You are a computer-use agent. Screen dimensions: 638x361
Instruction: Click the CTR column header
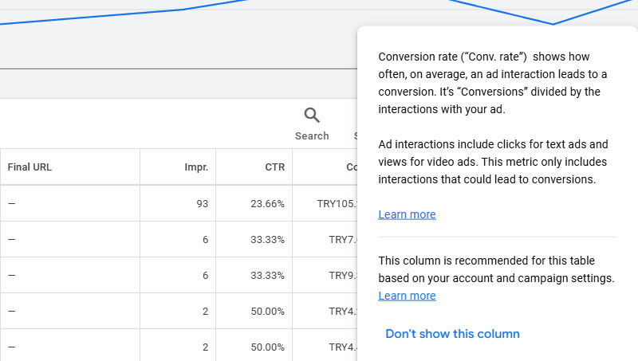pyautogui.click(x=274, y=167)
